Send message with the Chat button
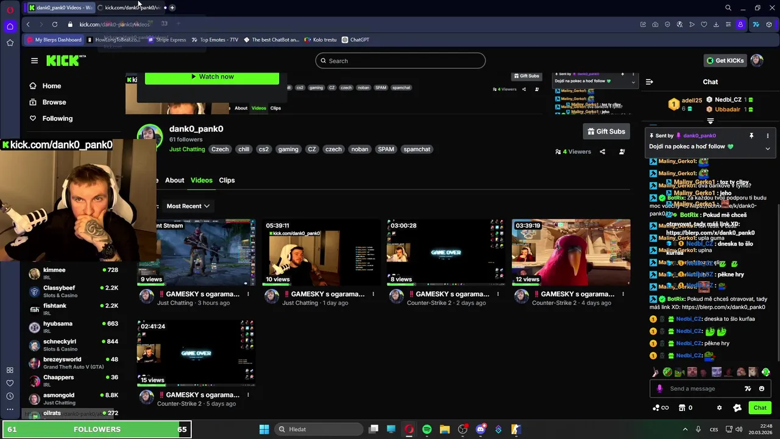The width and height of the screenshot is (780, 439). click(760, 408)
